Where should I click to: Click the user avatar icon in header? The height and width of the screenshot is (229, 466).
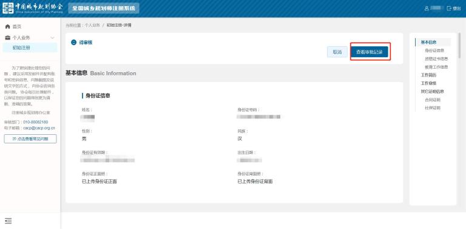[x=427, y=9]
